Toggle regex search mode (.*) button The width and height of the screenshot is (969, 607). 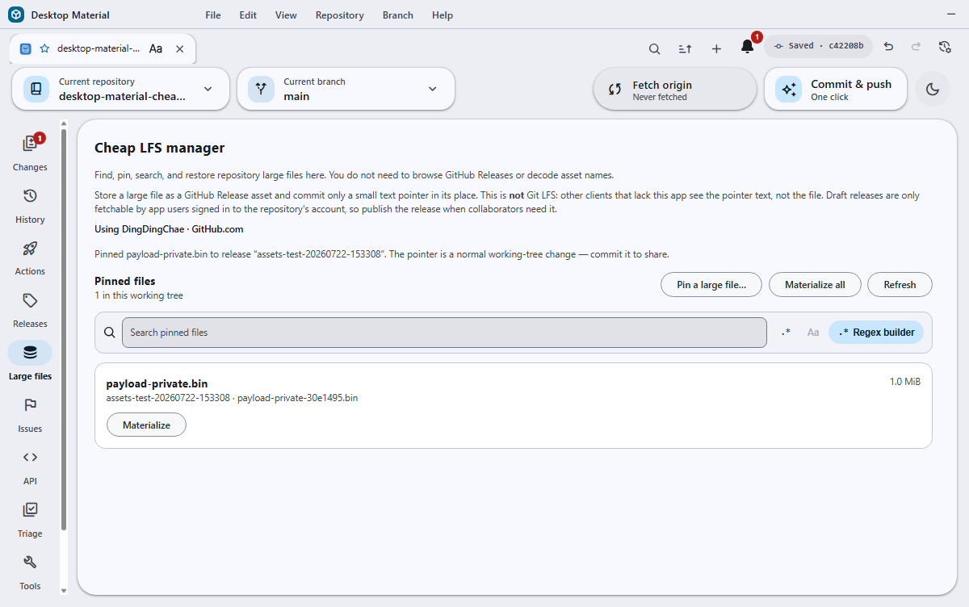point(786,333)
